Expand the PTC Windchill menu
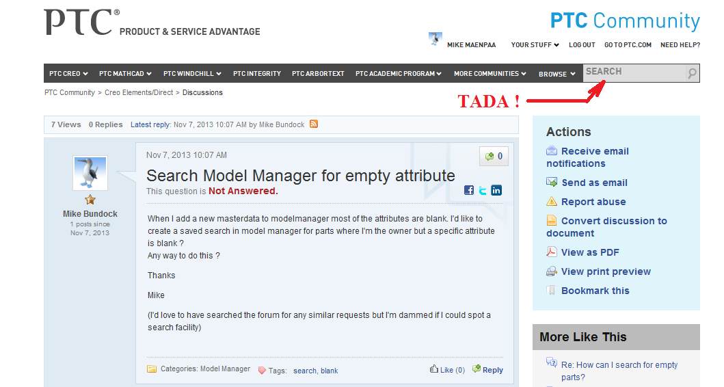The height and width of the screenshot is (387, 724). (x=192, y=73)
